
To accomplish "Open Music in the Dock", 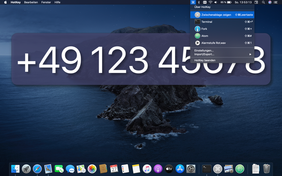I will [147, 169].
